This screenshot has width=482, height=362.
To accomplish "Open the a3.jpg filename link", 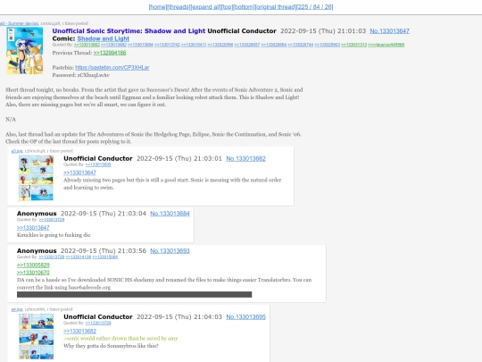I will 17,151.
